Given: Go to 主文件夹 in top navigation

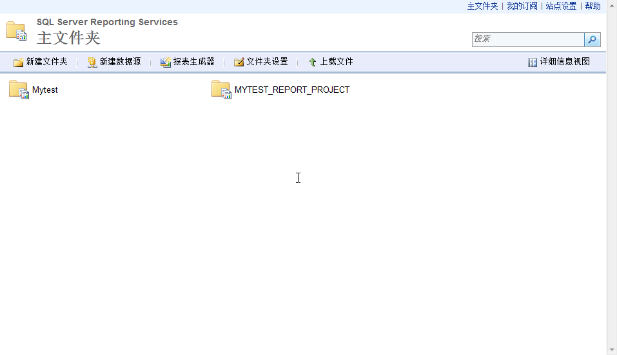Looking at the screenshot, I should (482, 6).
